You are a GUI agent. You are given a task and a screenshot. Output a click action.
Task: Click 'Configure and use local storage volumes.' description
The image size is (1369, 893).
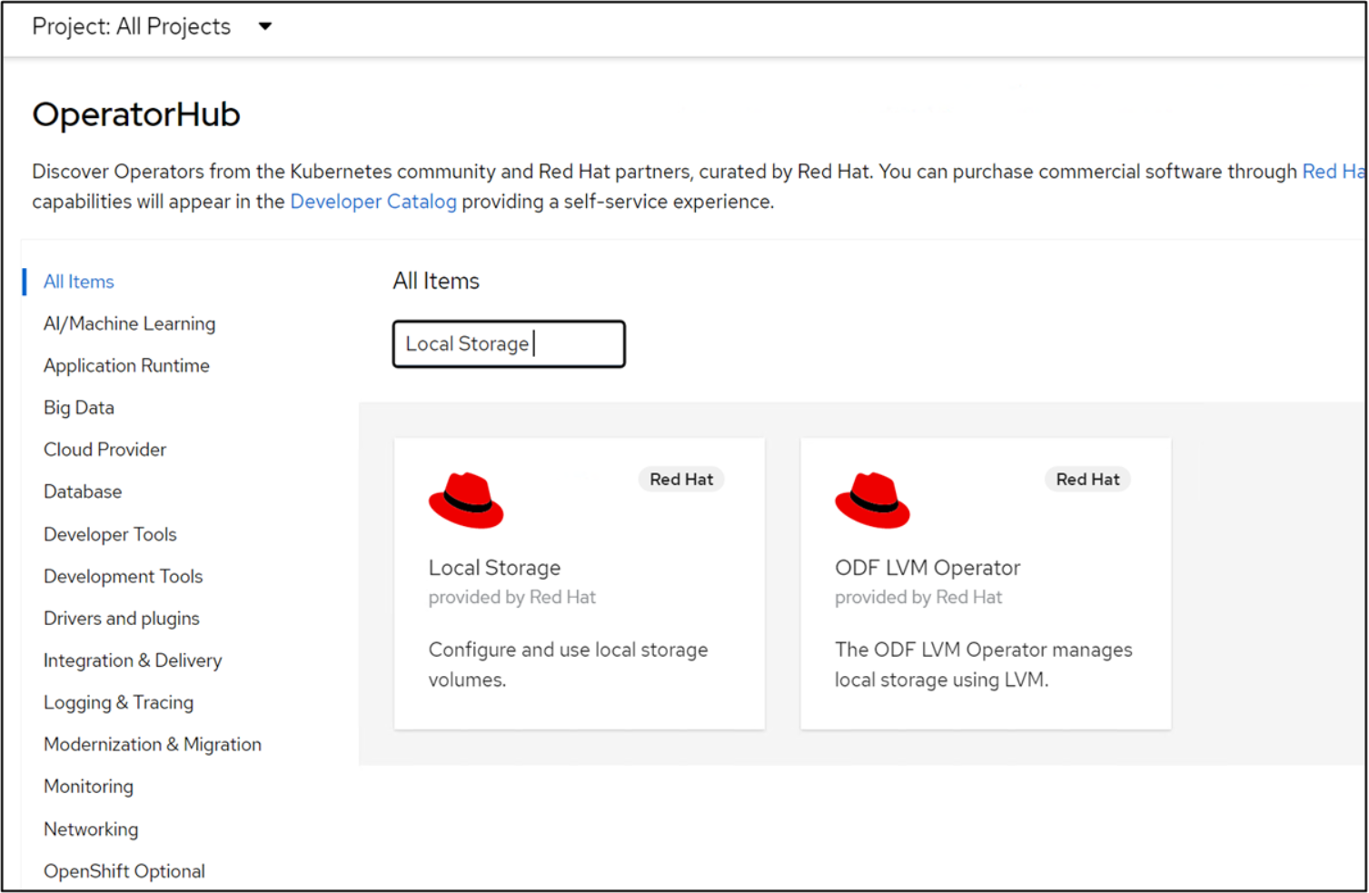[x=568, y=664]
